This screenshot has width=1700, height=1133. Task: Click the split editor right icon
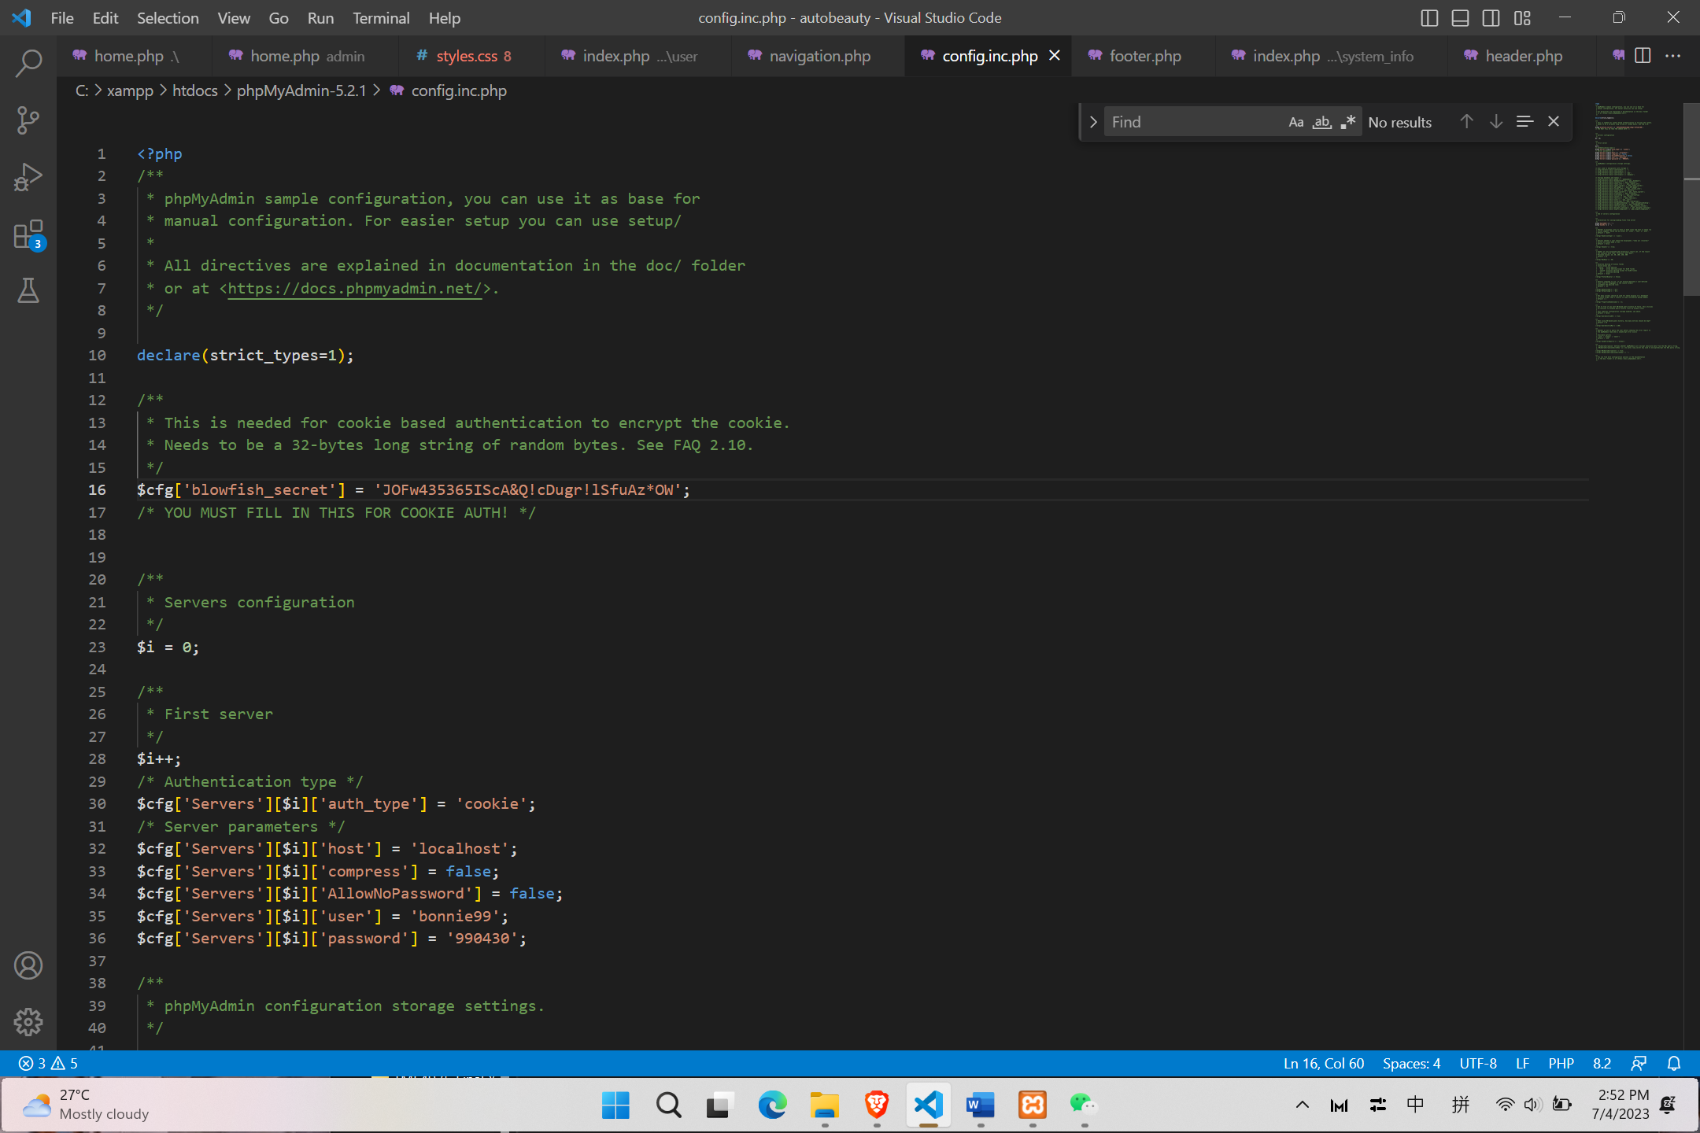1643,56
